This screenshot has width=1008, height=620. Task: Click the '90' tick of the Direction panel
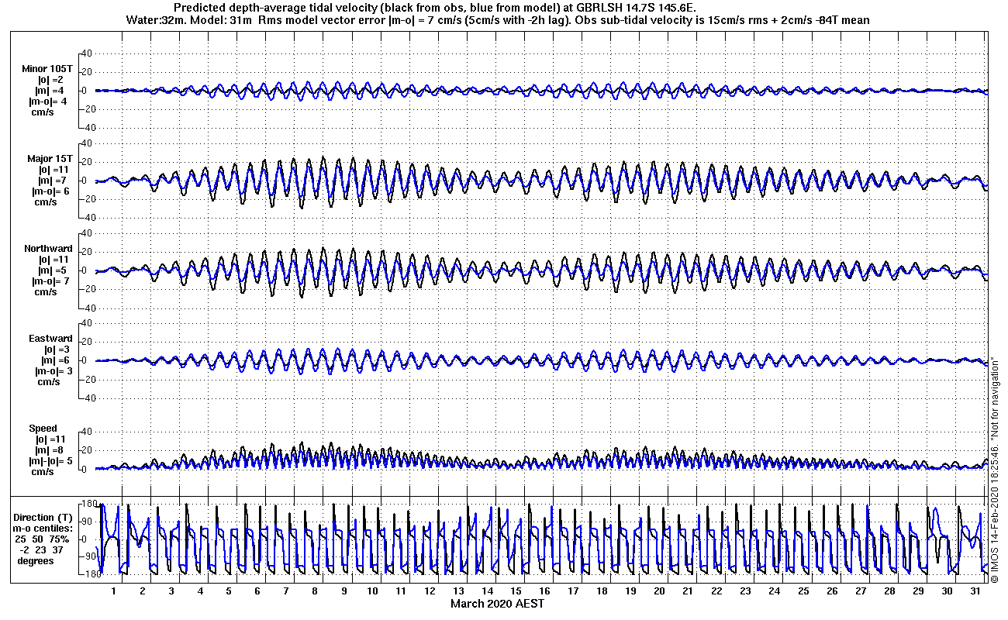(x=88, y=522)
